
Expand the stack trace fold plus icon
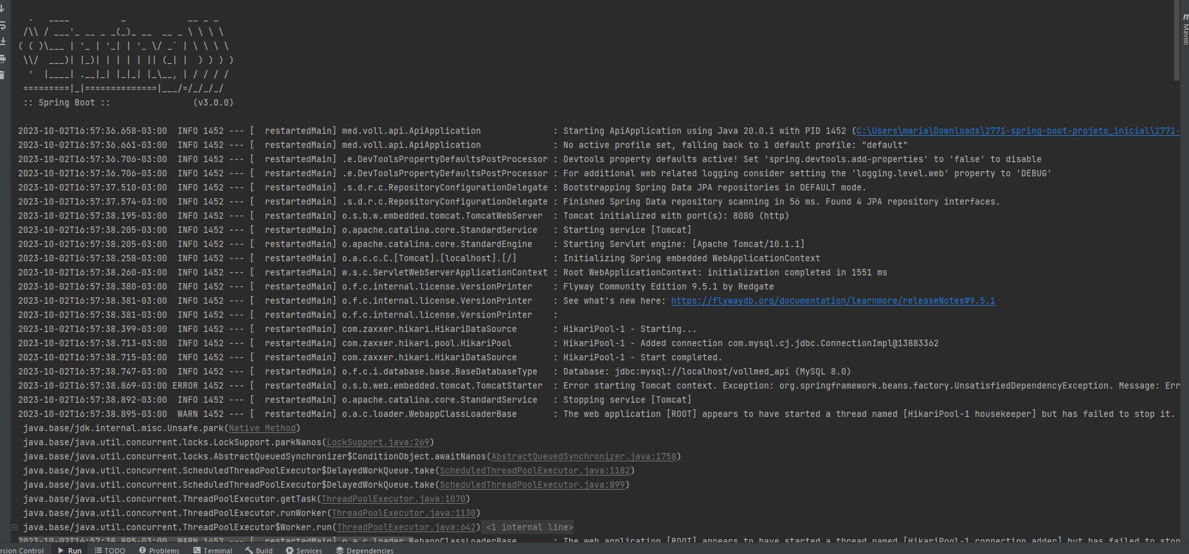click(14, 527)
